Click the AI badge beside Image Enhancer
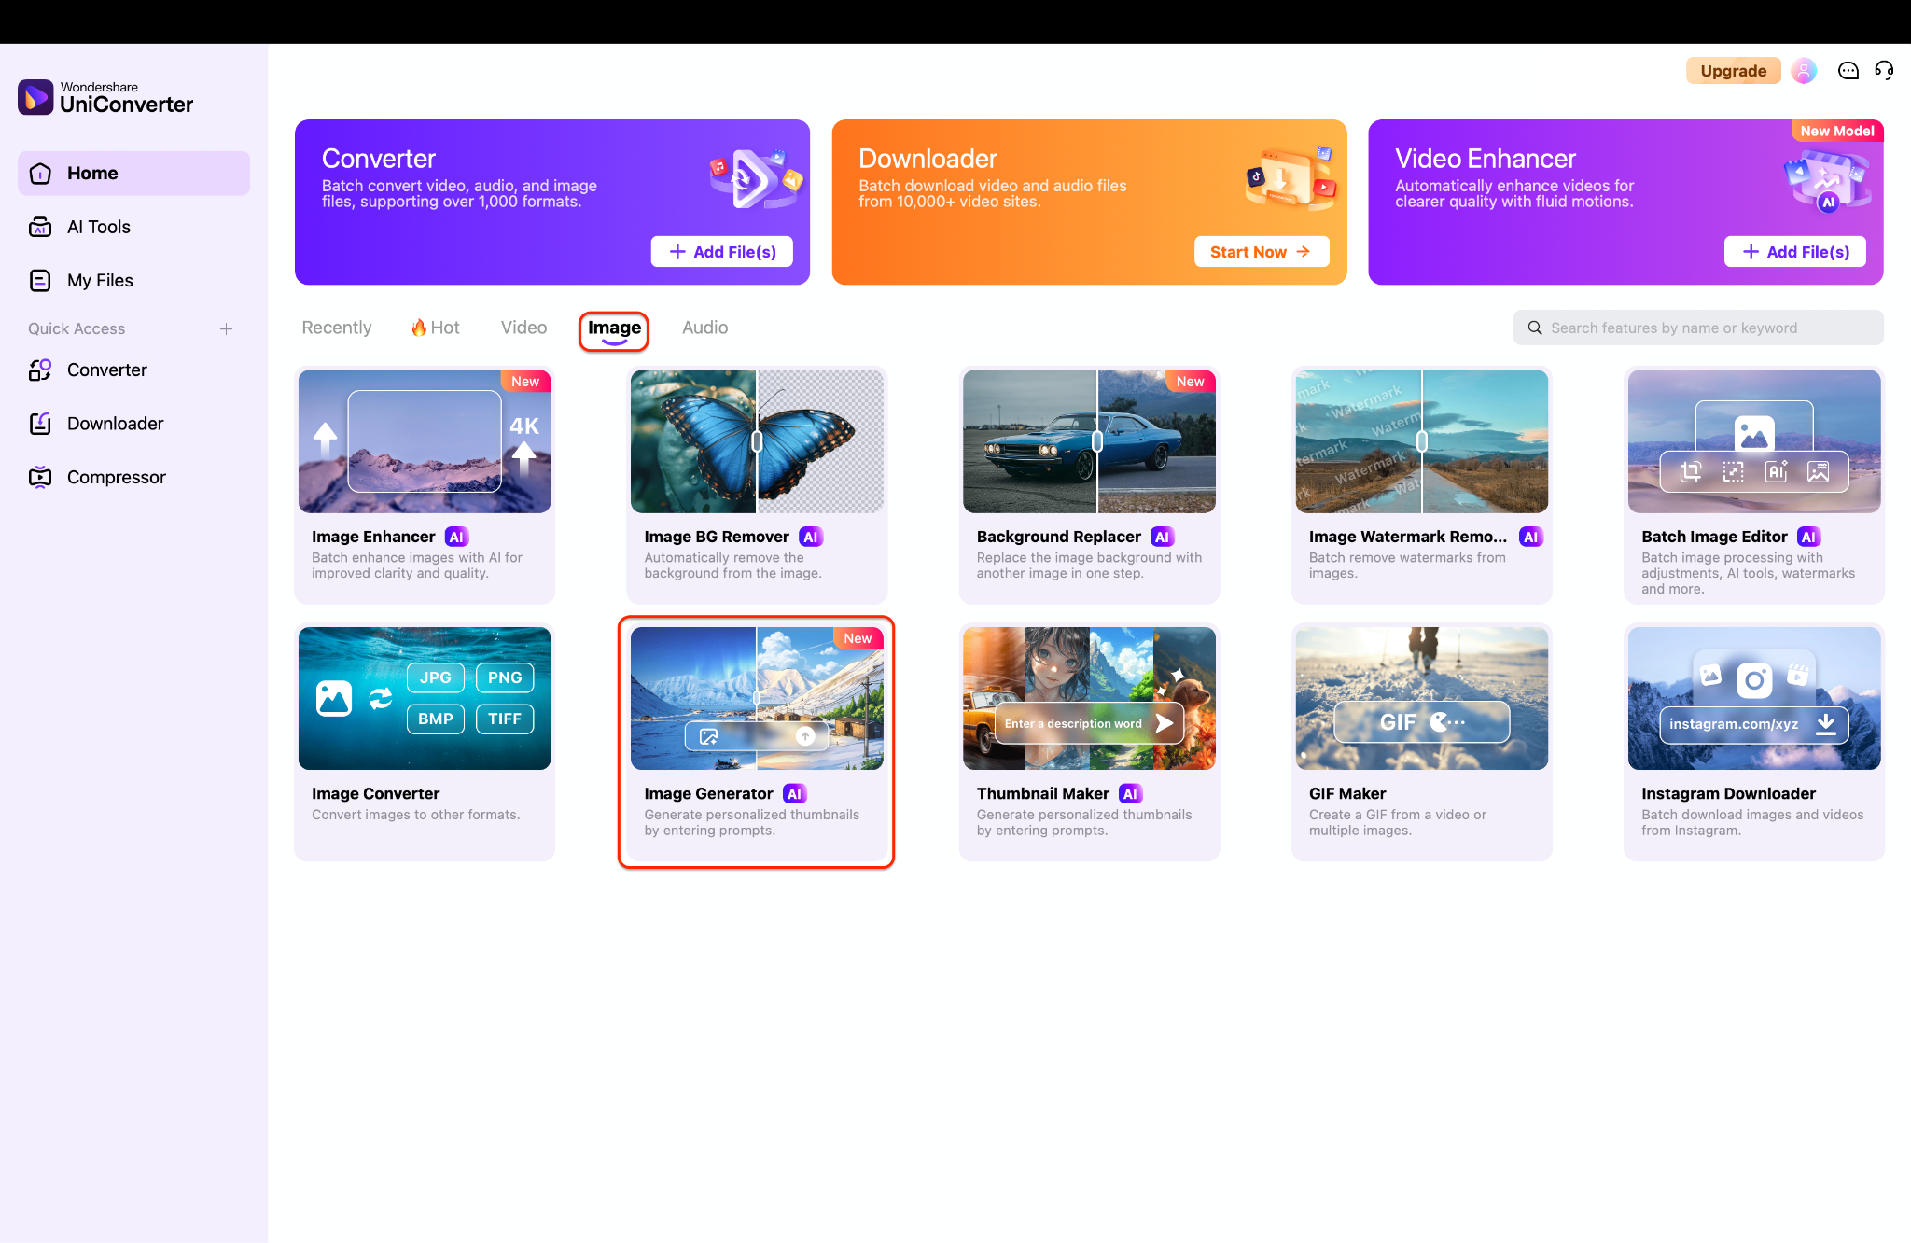Image resolution: width=1911 pixels, height=1243 pixels. pos(456,537)
